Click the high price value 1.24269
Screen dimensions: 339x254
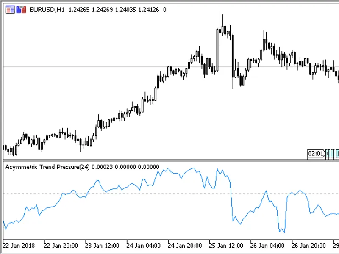[x=102, y=10]
